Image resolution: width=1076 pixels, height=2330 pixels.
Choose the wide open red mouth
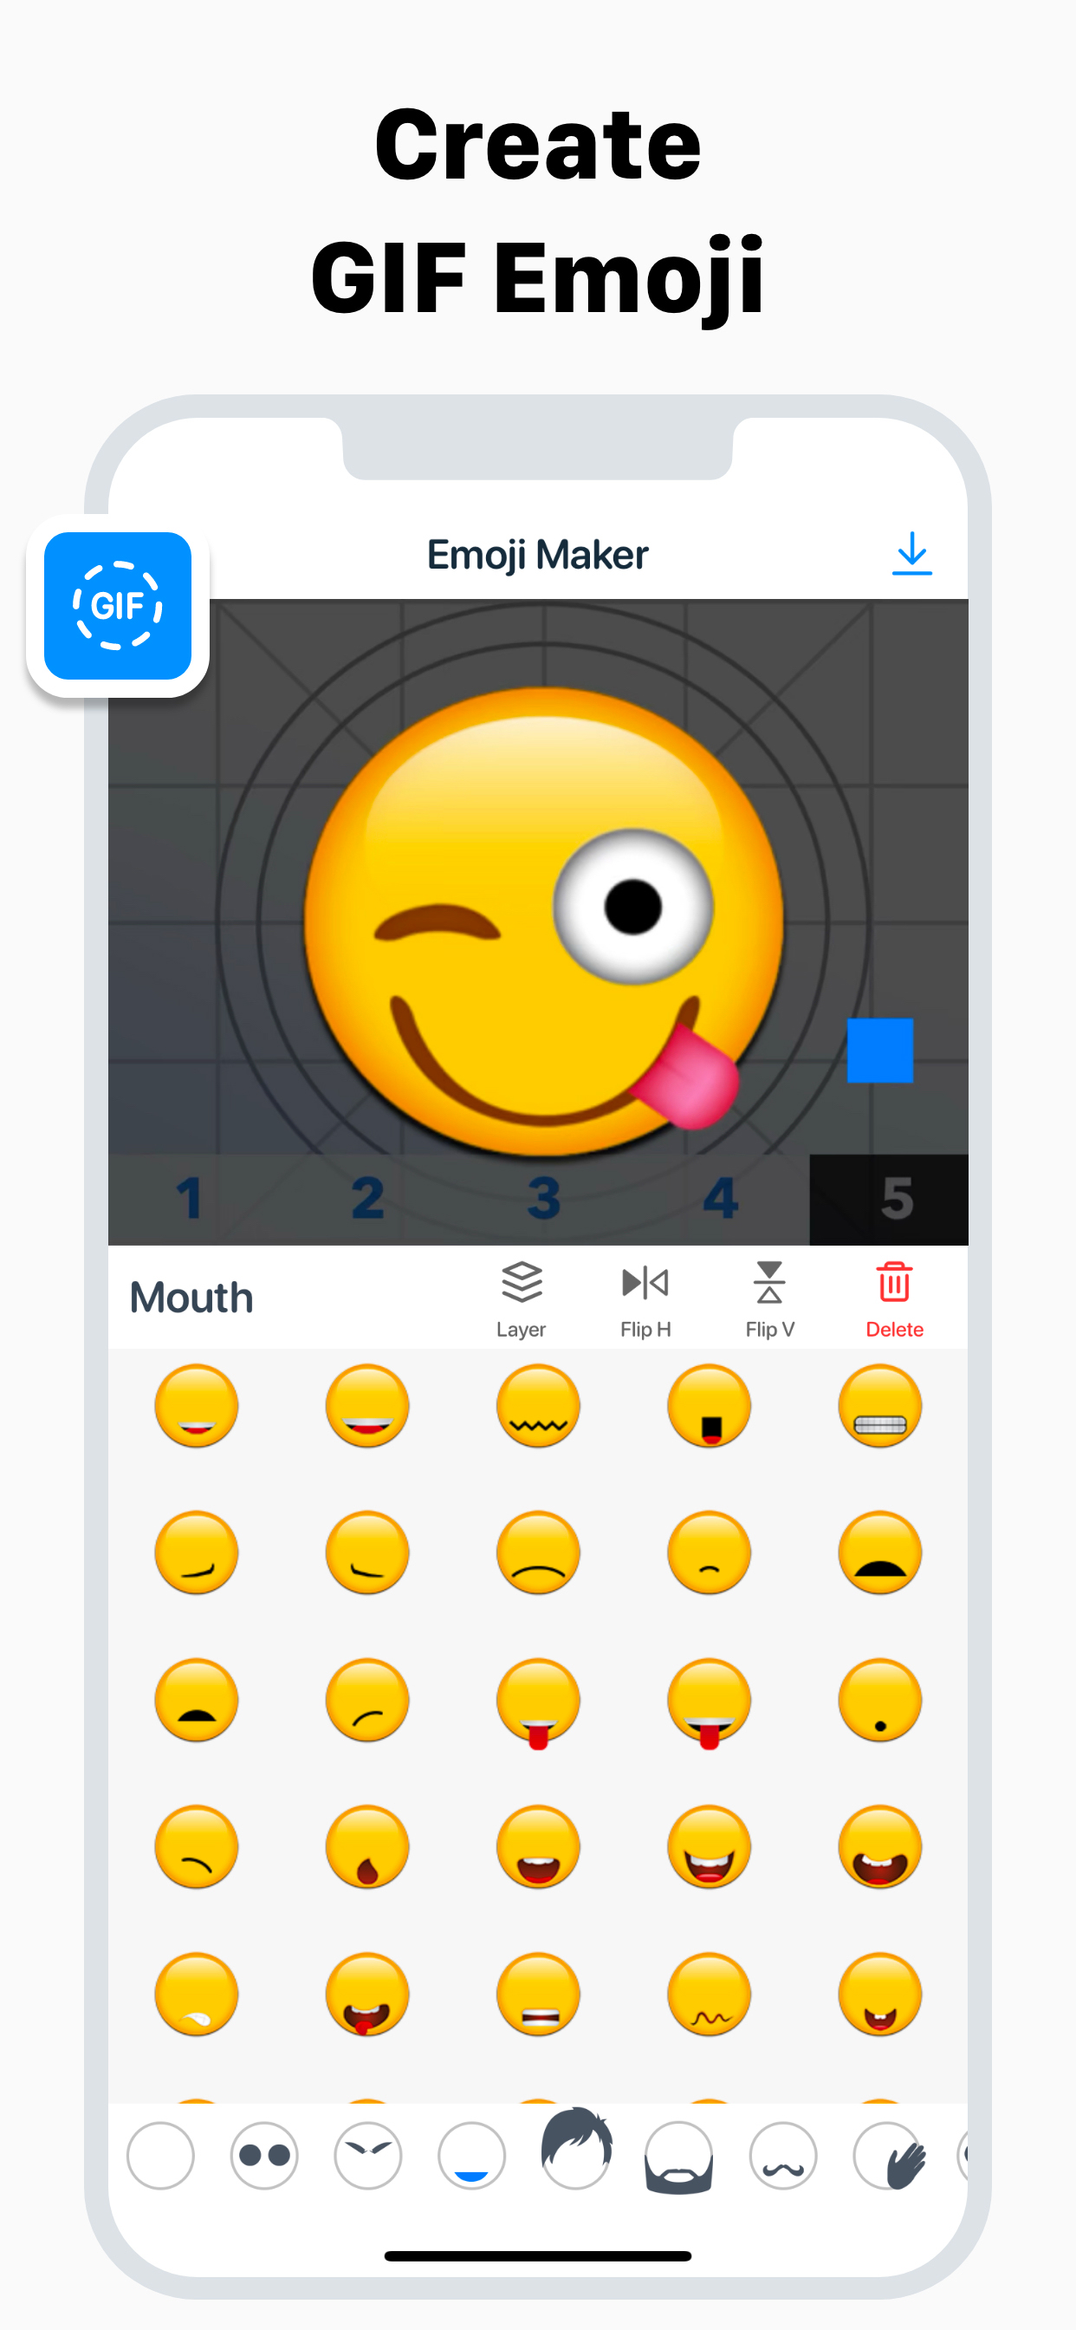click(x=880, y=1847)
